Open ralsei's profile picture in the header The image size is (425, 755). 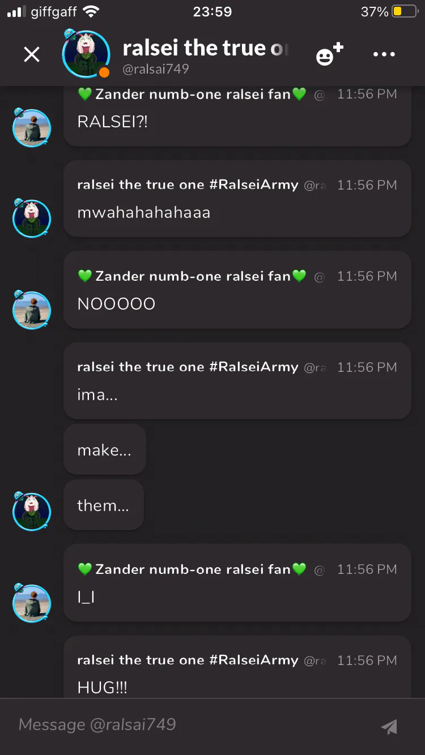tap(86, 54)
